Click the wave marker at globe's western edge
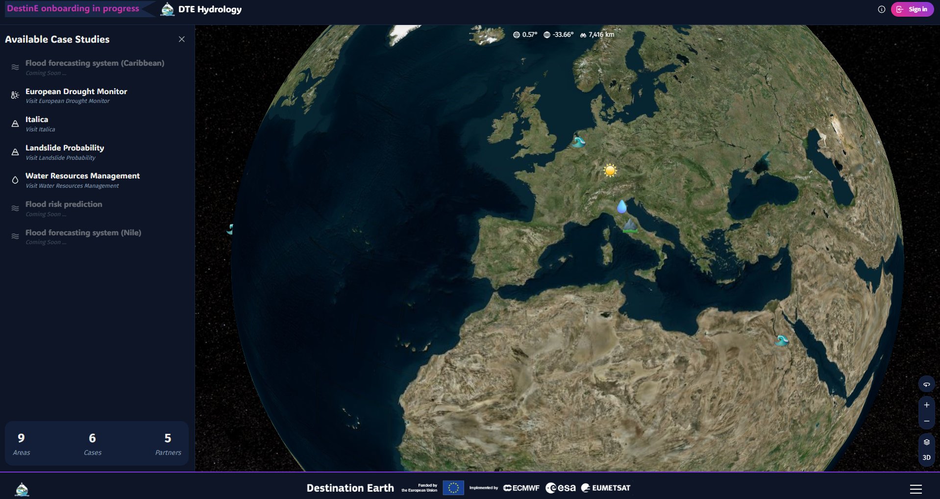Image resolution: width=940 pixels, height=499 pixels. coord(230,229)
